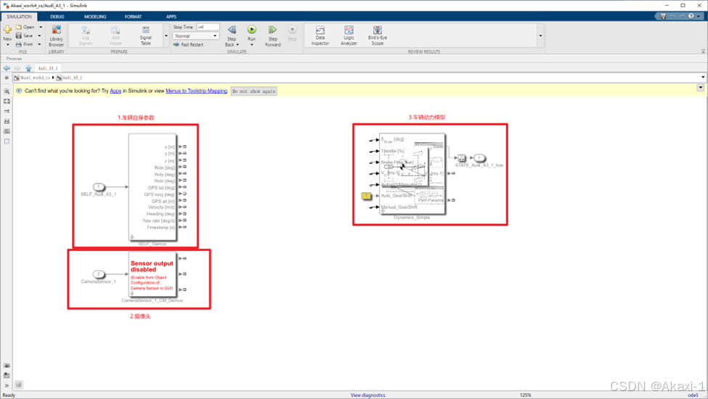Toggle sample time display arrows icon
Screen dimensions: 708x399
7,112
